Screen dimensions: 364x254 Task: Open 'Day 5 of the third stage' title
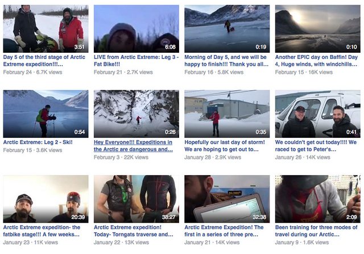pos(44,61)
